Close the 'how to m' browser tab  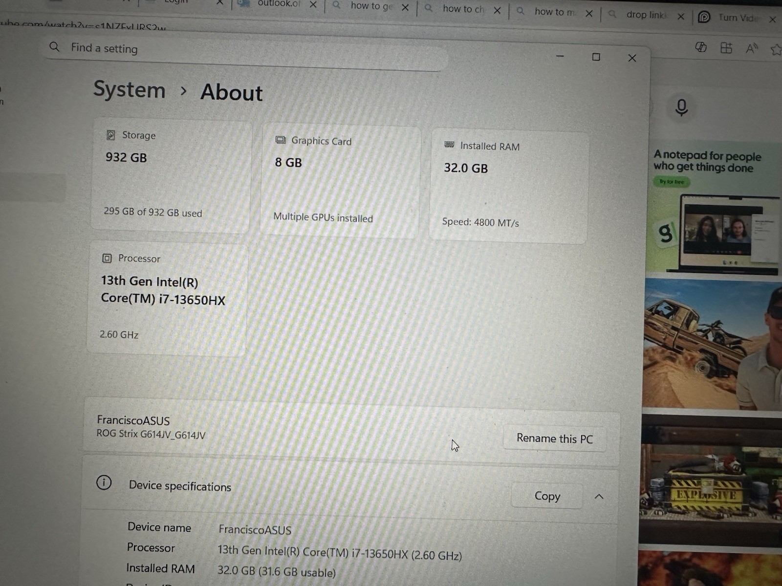pos(589,13)
